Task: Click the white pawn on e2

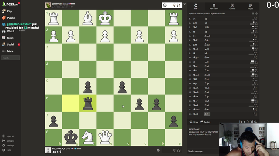Action: (x=105, y=35)
